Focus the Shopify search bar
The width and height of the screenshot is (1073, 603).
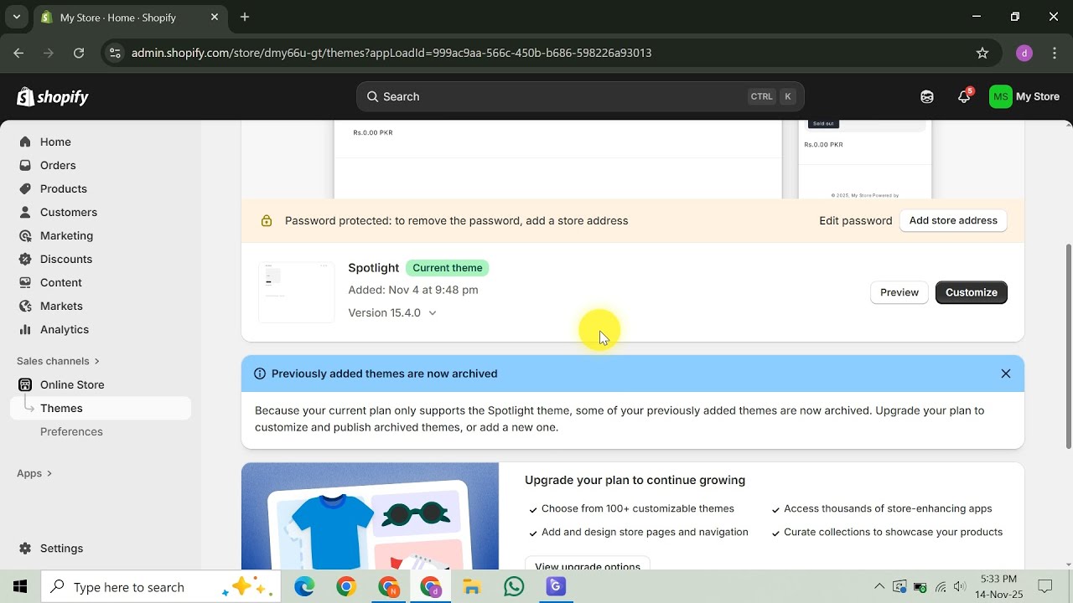[x=580, y=96]
